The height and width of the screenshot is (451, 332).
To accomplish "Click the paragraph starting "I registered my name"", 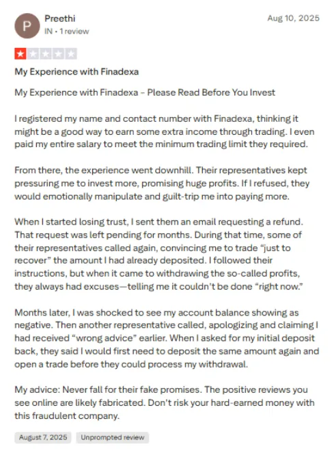I will 165,131.
